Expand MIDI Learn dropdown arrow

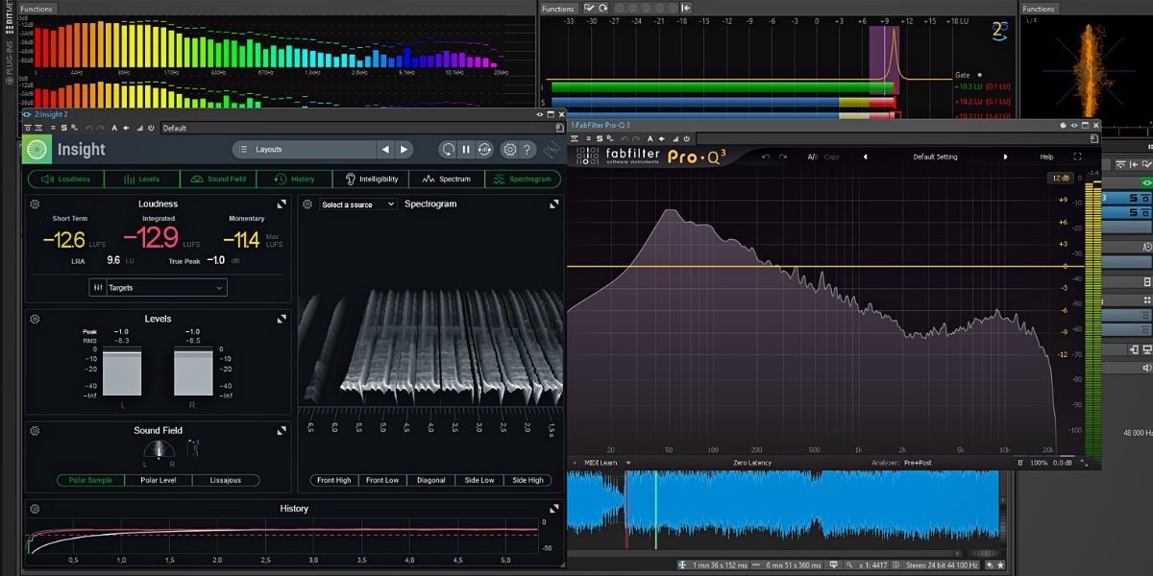628,463
